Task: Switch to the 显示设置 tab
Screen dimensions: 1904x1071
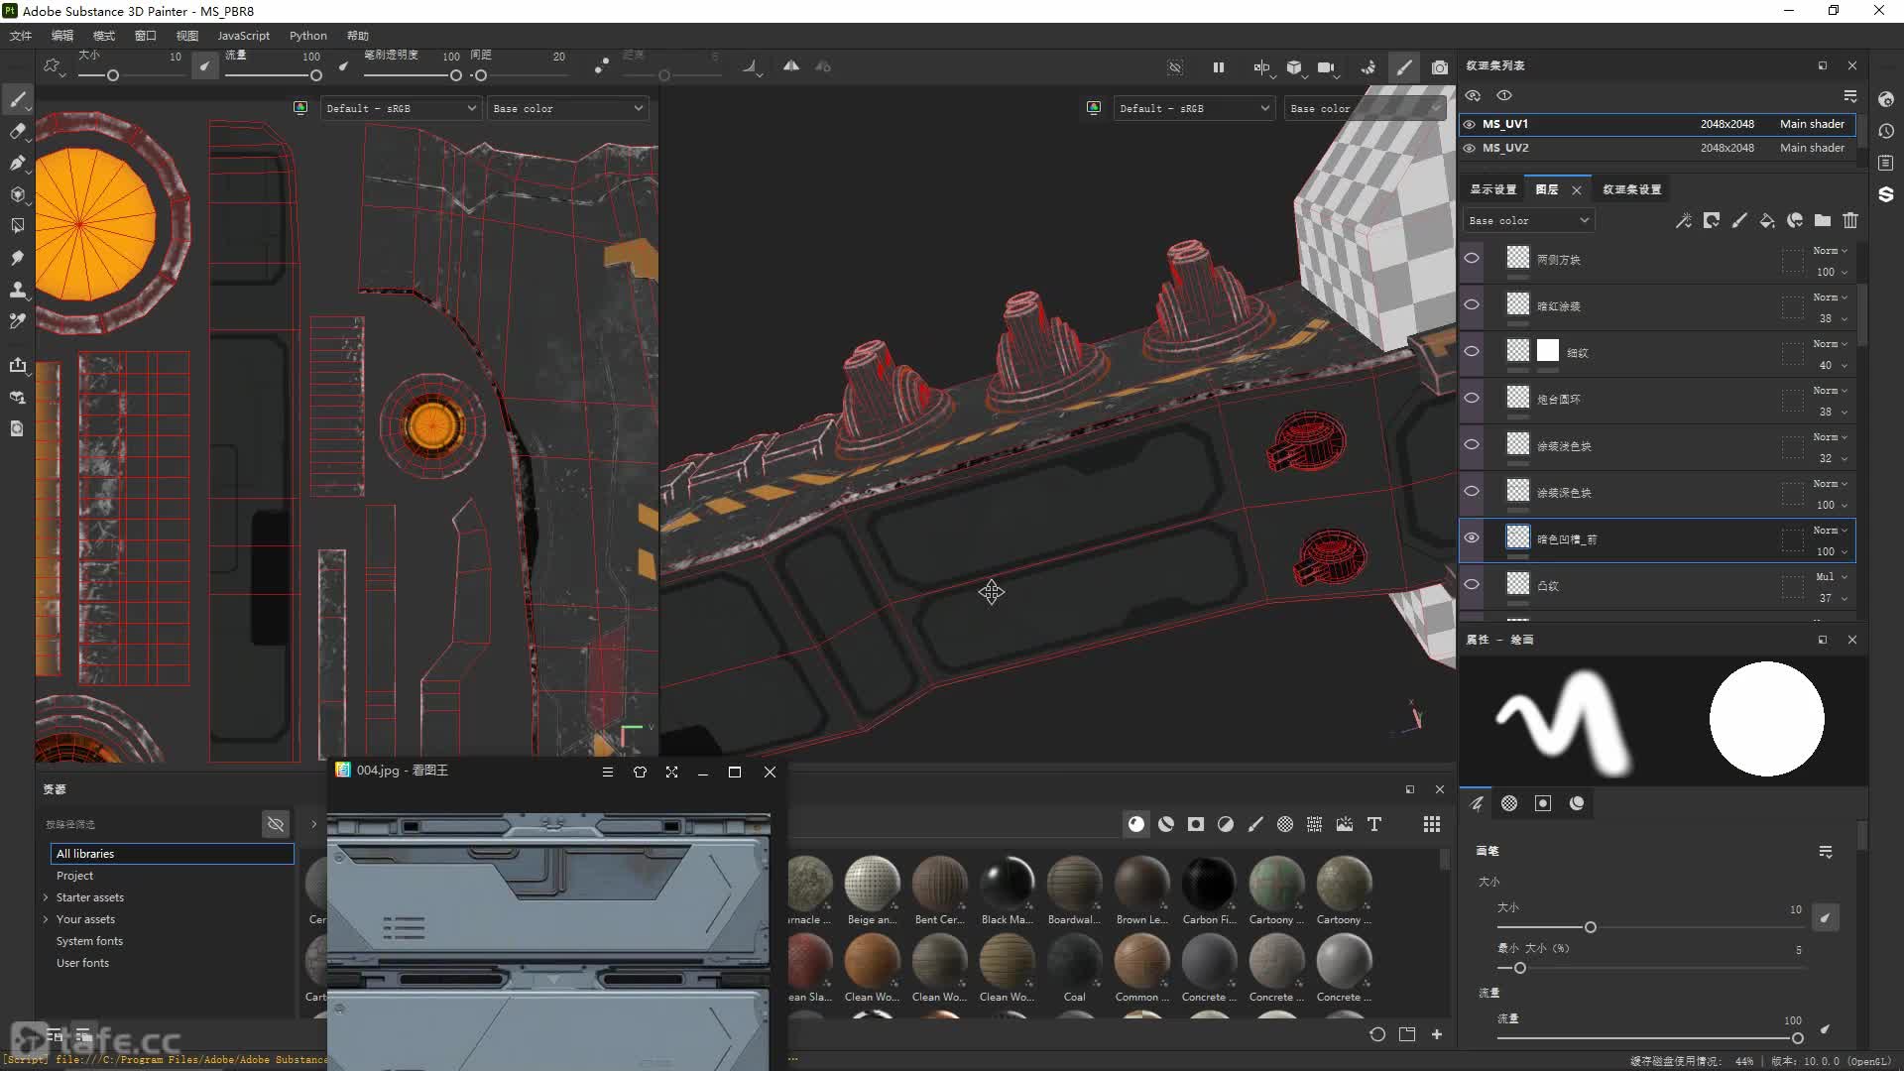Action: (x=1492, y=189)
